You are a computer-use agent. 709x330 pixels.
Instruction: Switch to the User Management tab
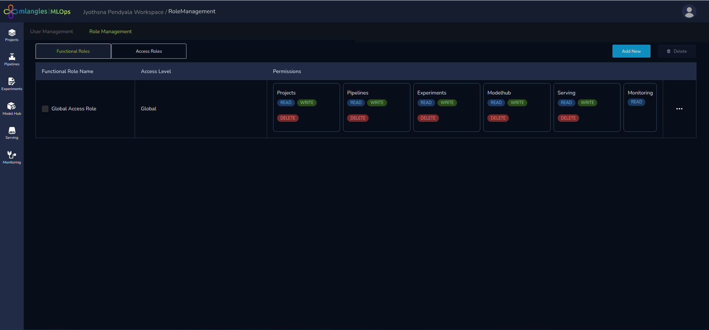click(x=51, y=32)
